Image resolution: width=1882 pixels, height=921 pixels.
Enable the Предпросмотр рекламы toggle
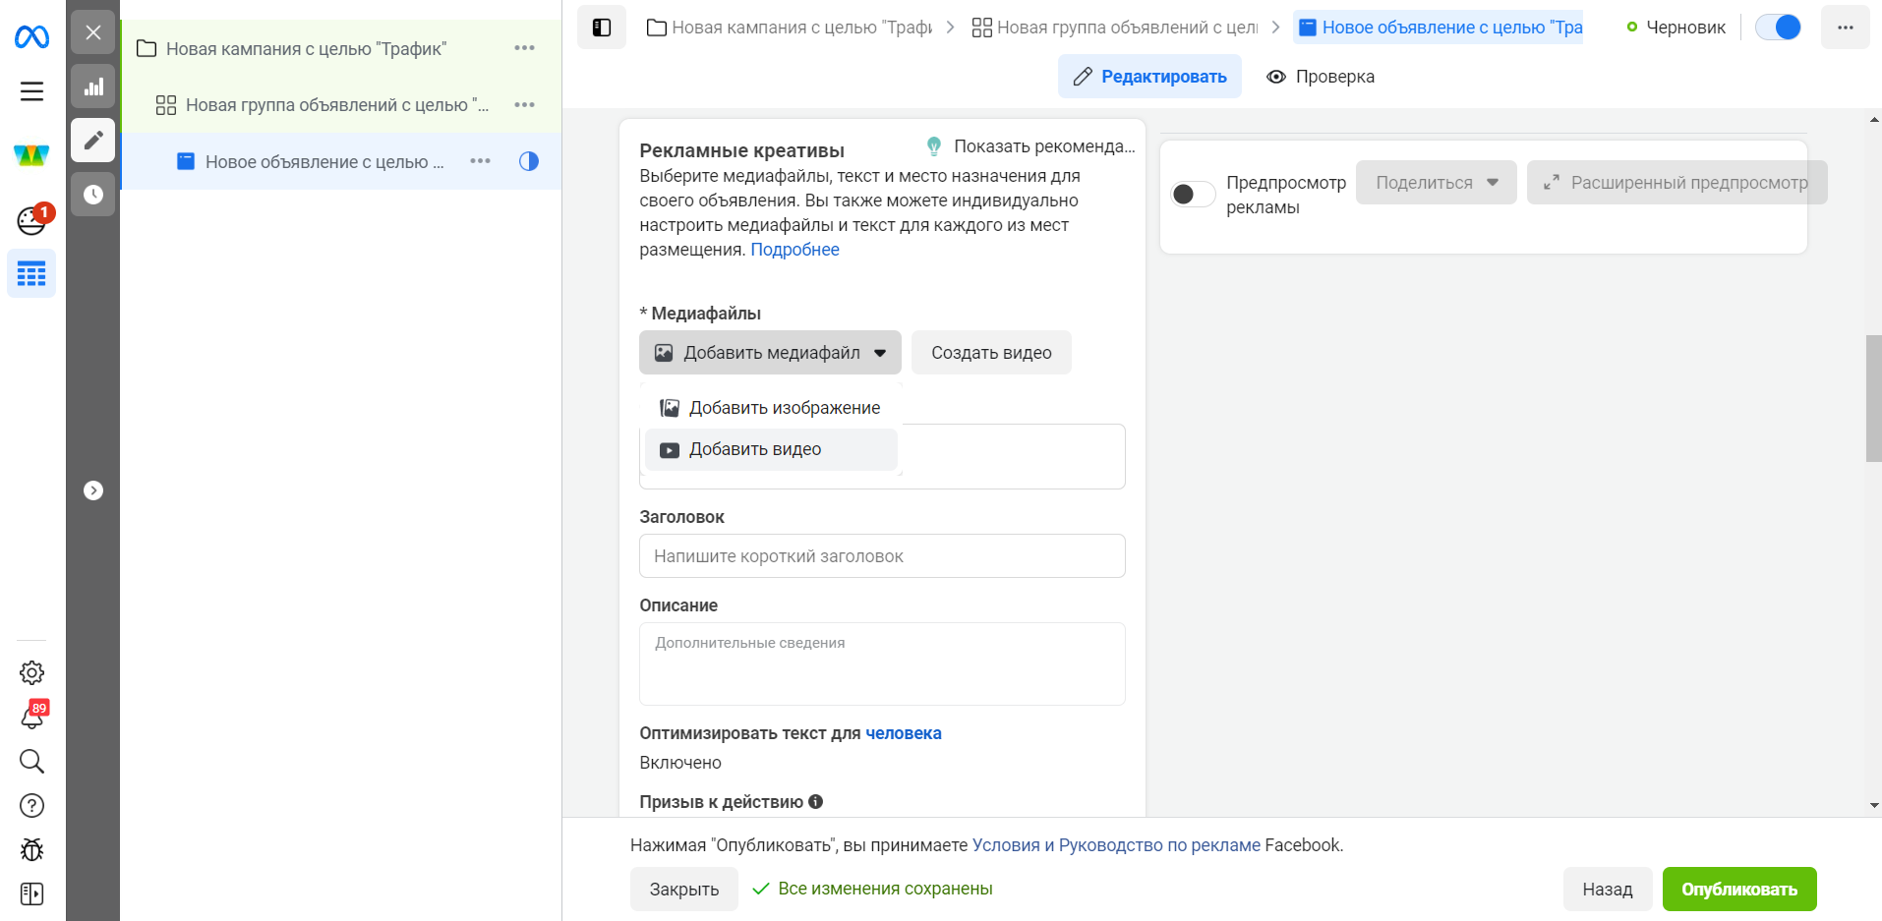[1193, 195]
